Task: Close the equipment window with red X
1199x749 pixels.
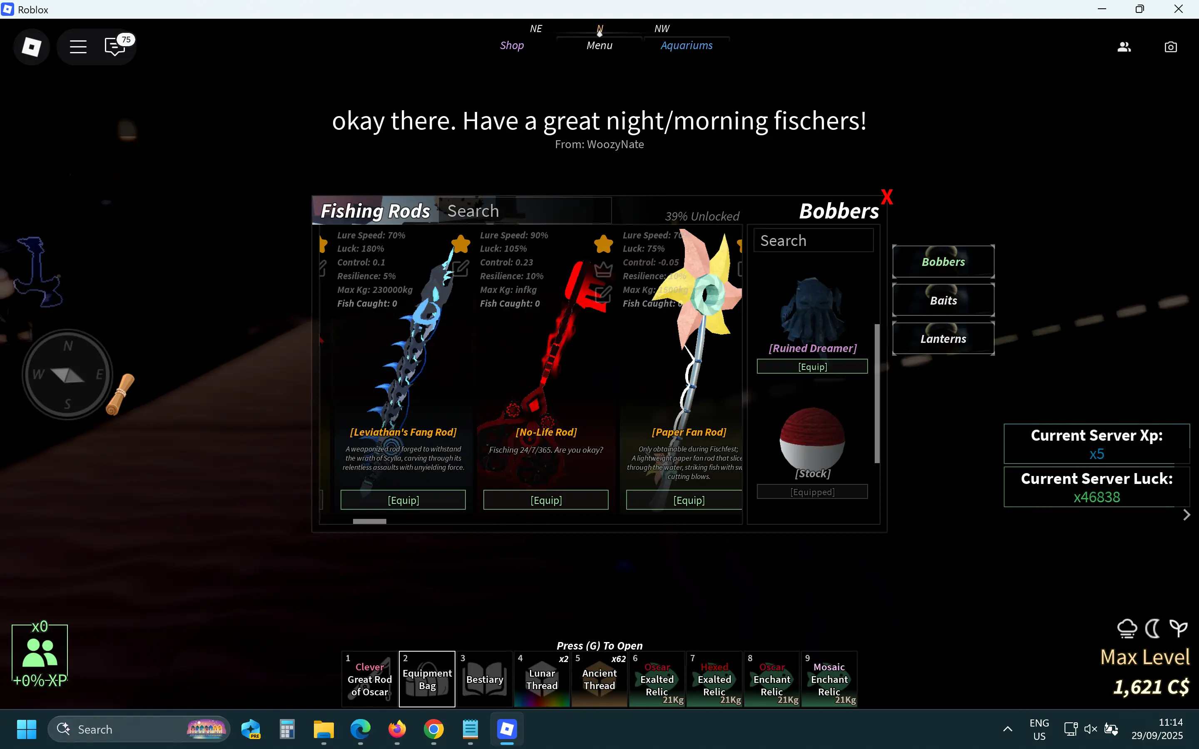Action: tap(886, 197)
